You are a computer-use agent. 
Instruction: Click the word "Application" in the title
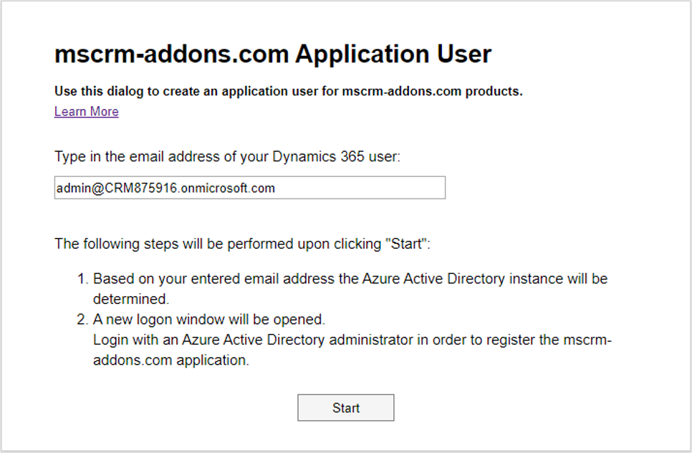tap(362, 54)
